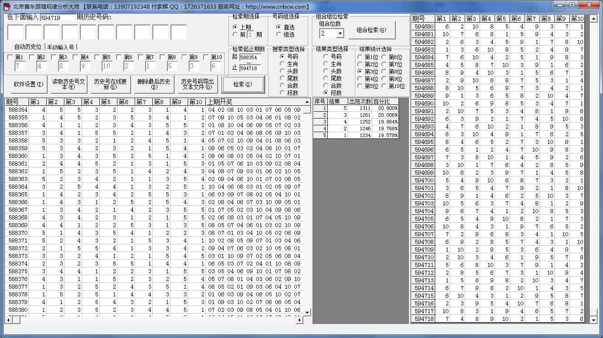Click the right history table's scroll-up arrow
This screenshot has width=603, height=338.
[x=593, y=19]
